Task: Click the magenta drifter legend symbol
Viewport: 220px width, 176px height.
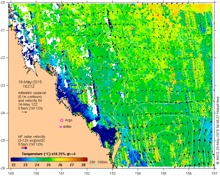Action: coord(61,127)
